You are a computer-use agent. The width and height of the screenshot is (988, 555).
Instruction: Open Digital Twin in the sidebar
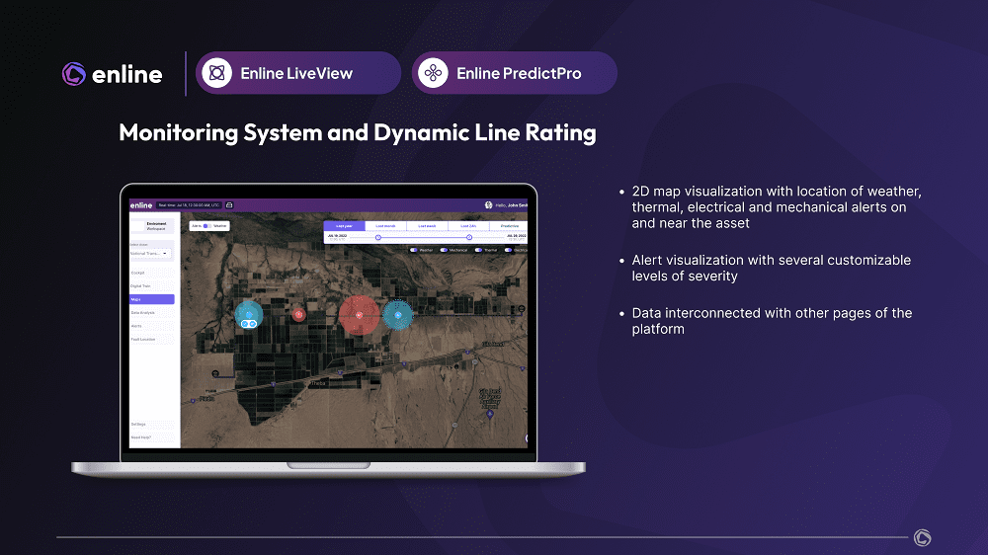point(152,286)
